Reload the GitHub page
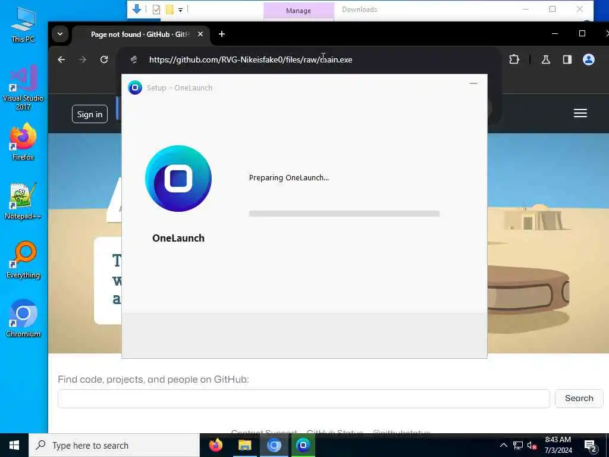The height and width of the screenshot is (457, 609). pyautogui.click(x=104, y=60)
